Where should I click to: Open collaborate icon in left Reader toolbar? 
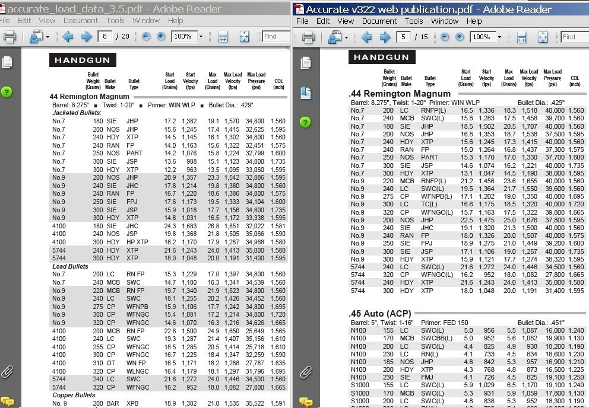pyautogui.click(x=36, y=37)
